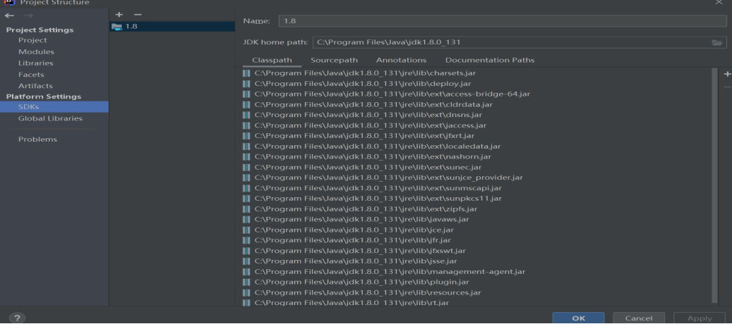The image size is (732, 324).
Task: Select the 1.8 SDK folder icon
Action: [x=117, y=26]
